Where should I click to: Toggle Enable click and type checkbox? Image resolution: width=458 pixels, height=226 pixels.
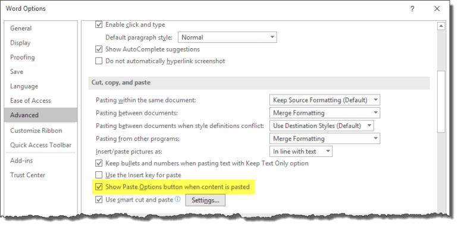[x=99, y=25]
